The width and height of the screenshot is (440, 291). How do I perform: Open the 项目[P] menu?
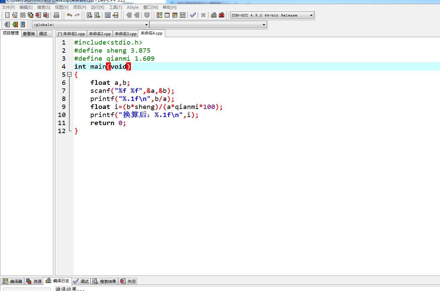[80, 7]
